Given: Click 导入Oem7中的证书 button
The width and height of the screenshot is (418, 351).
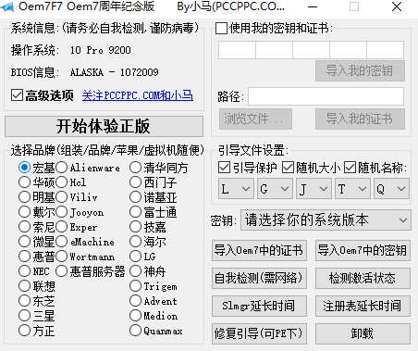Looking at the screenshot, I should pyautogui.click(x=259, y=250).
